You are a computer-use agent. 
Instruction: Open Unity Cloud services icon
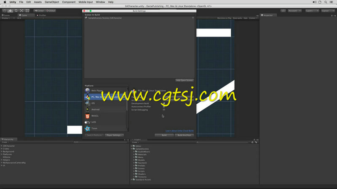[283, 11]
